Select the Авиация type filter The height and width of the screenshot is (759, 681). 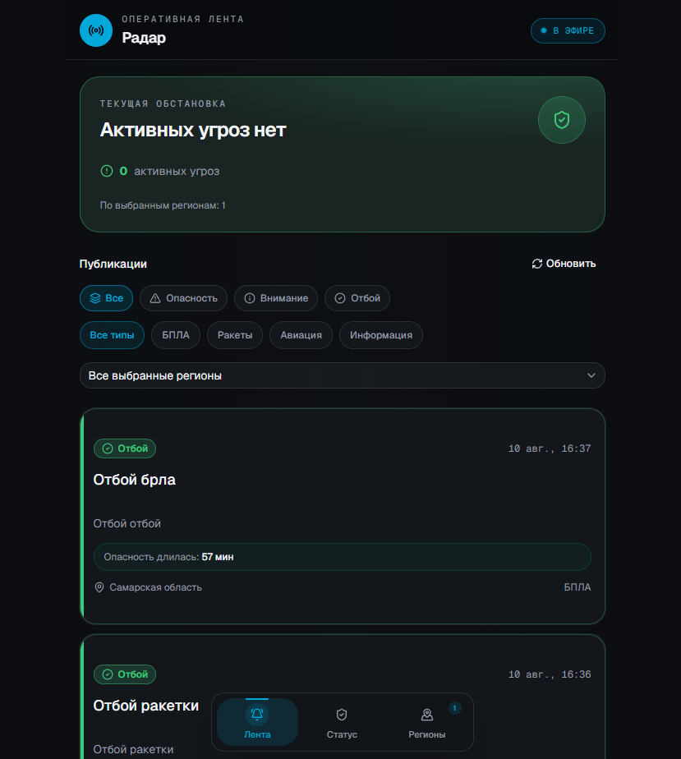pyautogui.click(x=301, y=335)
